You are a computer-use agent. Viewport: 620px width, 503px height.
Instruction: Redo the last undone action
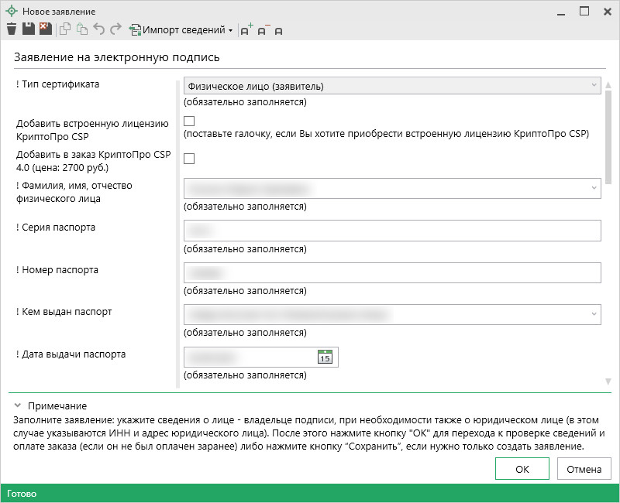click(x=115, y=30)
